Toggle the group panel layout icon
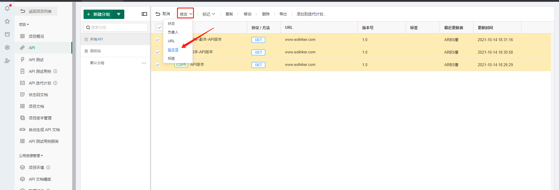The image size is (559, 190). pyautogui.click(x=144, y=14)
